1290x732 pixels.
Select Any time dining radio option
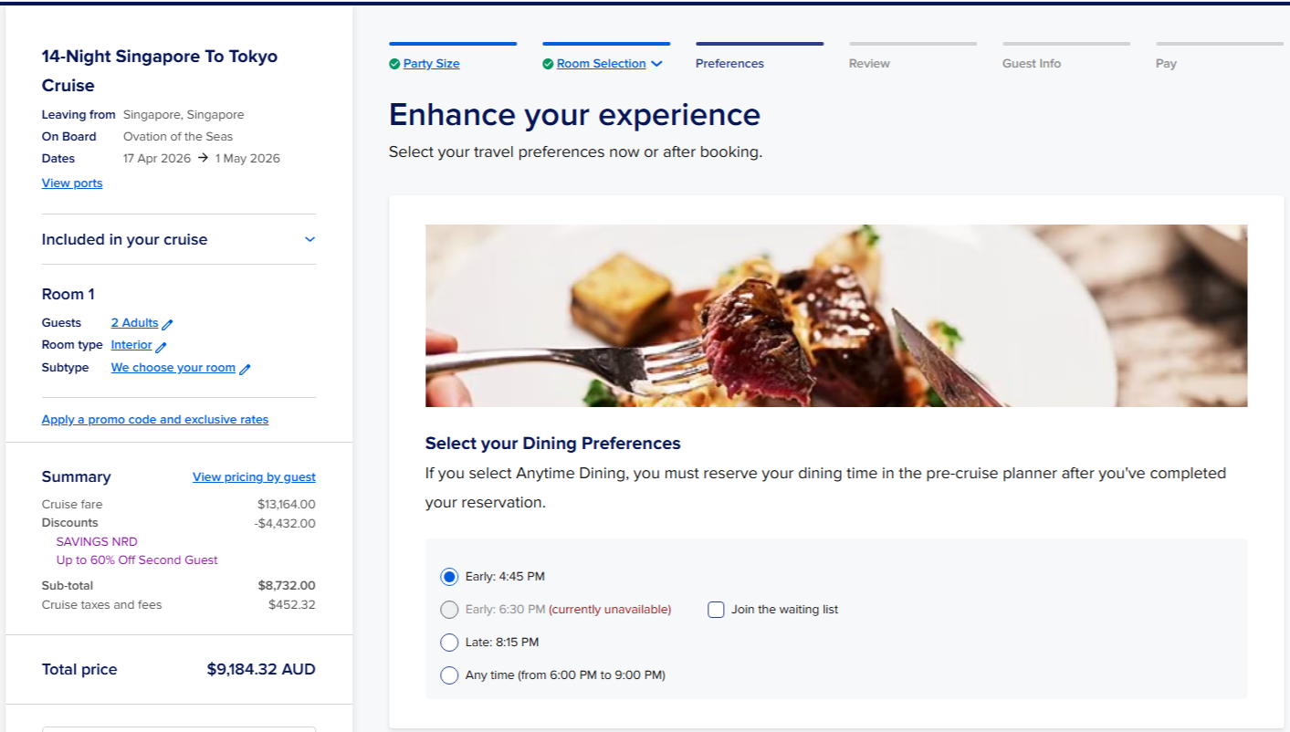coord(449,675)
